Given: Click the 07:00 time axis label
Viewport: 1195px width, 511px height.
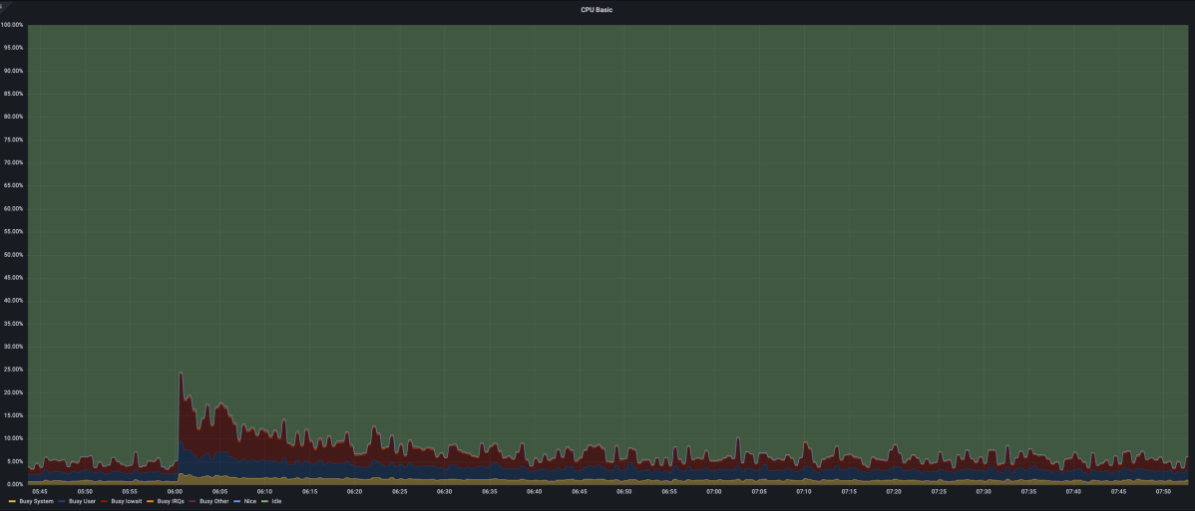Looking at the screenshot, I should coord(714,492).
